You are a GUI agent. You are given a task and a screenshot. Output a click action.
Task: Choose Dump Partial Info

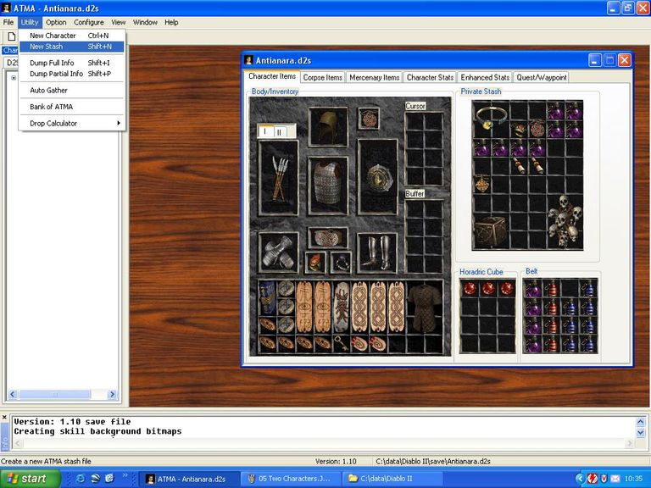point(72,74)
